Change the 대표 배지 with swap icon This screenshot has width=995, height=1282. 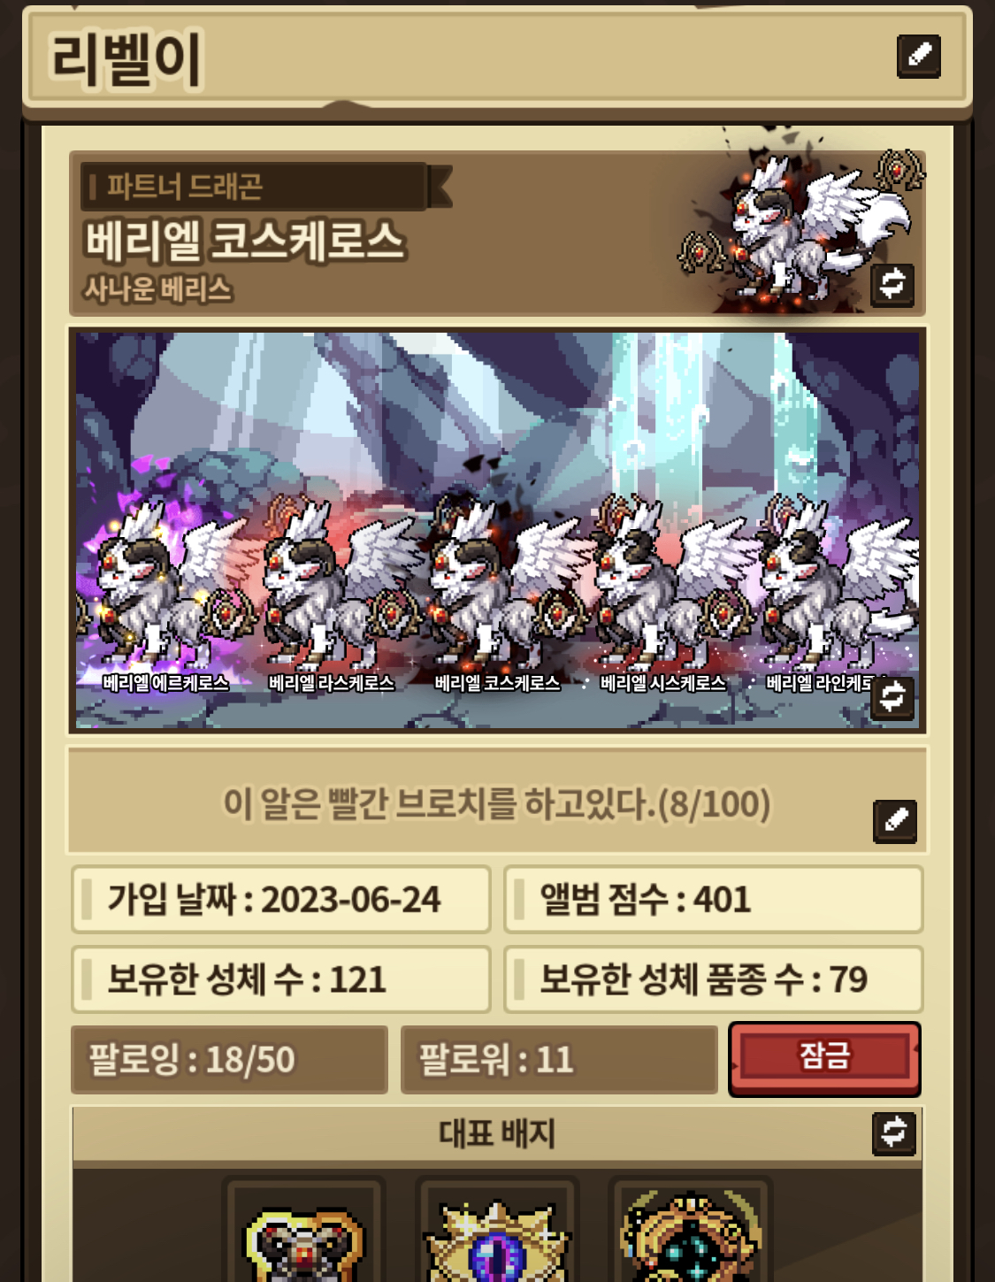click(893, 1133)
